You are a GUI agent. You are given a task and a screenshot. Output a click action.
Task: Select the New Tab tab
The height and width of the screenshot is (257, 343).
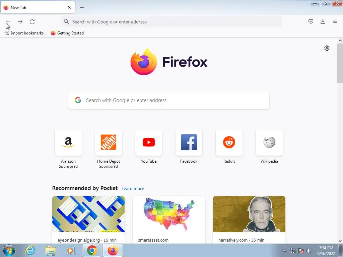tap(38, 7)
